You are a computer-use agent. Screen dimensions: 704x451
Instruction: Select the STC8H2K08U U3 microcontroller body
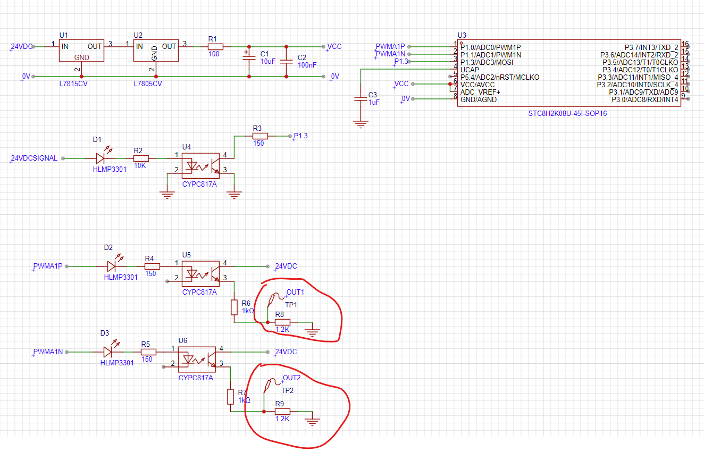568,73
